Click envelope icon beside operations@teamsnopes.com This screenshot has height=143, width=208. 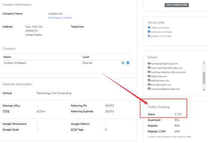pos(149,89)
